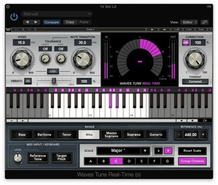The height and width of the screenshot is (185, 218).
Task: Toggle note A in scale
Action: pyautogui.click(x=91, y=161)
